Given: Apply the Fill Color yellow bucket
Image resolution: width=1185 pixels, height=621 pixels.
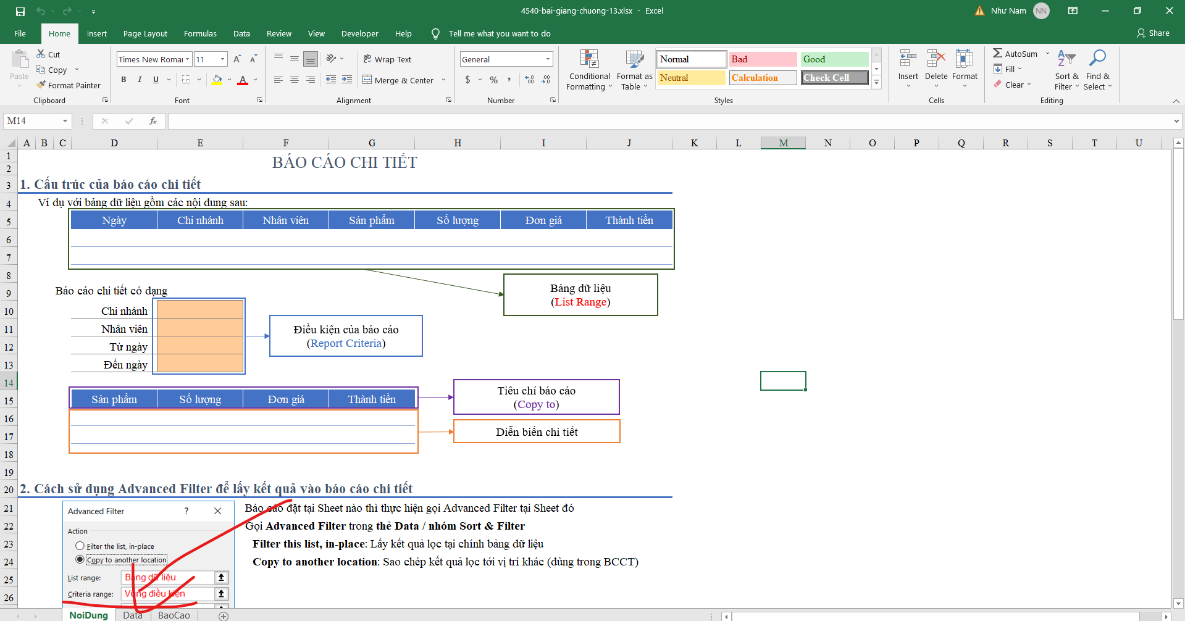Looking at the screenshot, I should tap(217, 80).
